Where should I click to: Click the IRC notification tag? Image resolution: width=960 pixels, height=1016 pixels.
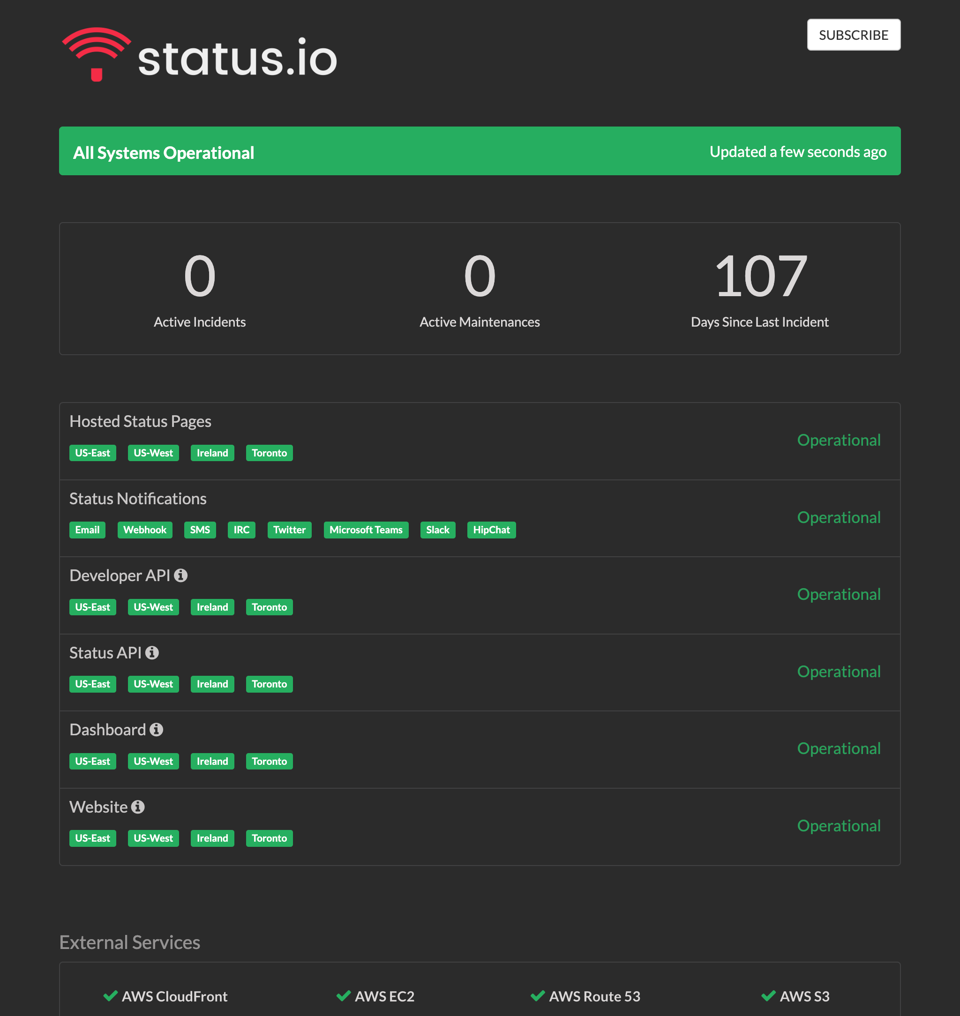pyautogui.click(x=241, y=530)
